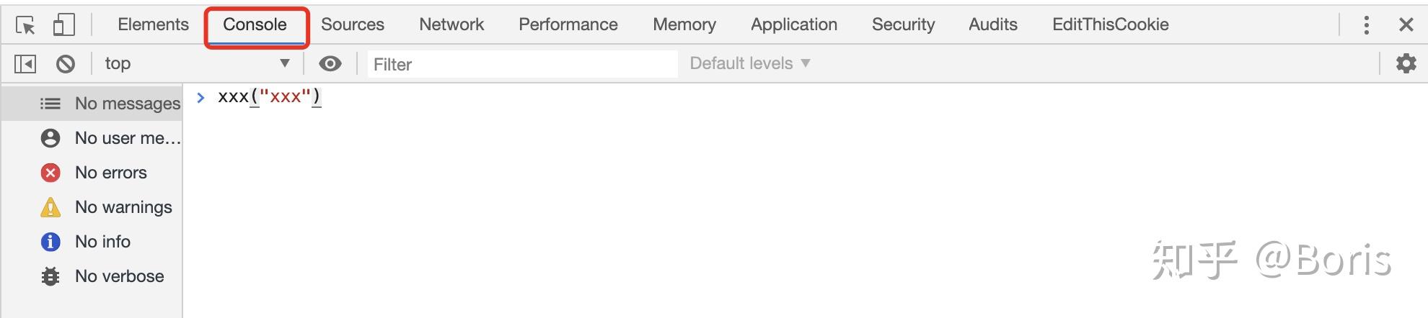Open the EditThisCookie tab

point(1110,24)
